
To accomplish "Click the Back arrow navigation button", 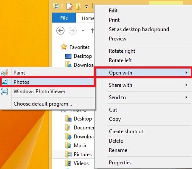I will [x=61, y=31].
